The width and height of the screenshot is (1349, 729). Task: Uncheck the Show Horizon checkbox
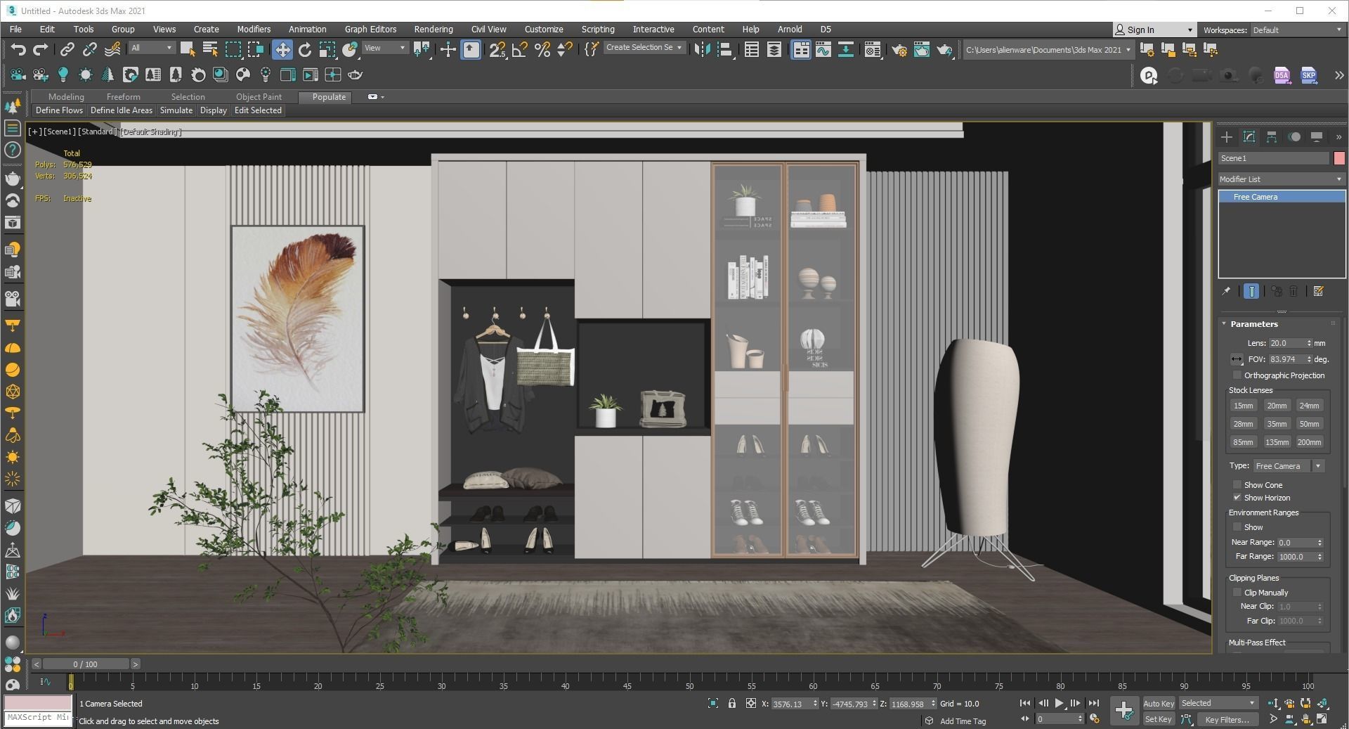(1237, 497)
